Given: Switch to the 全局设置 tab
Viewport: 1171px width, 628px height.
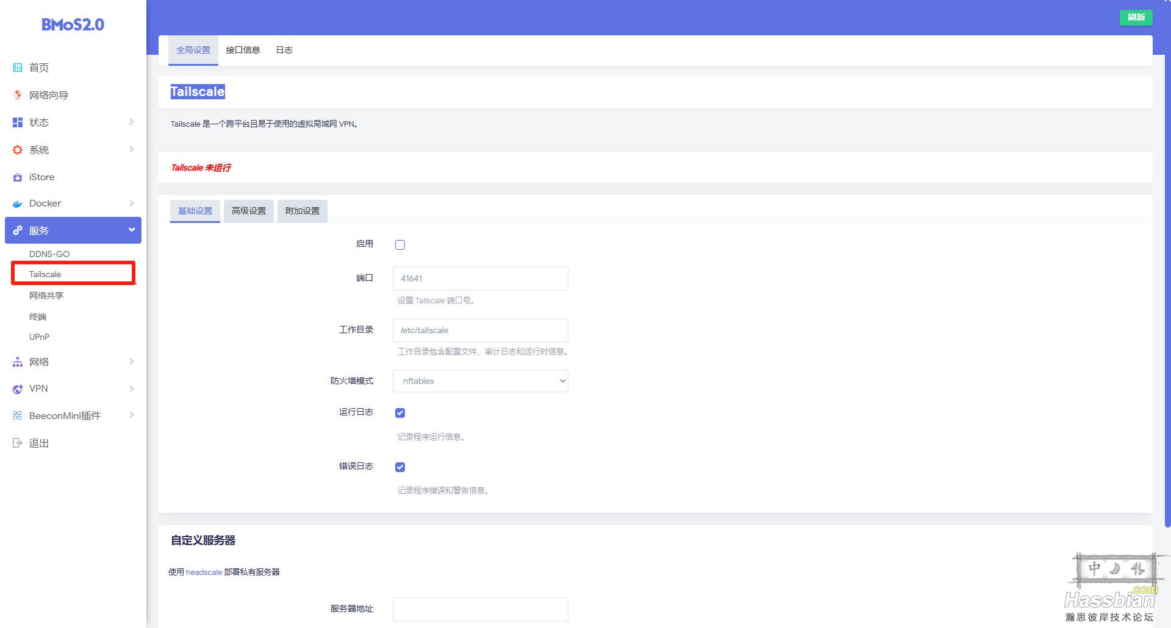Looking at the screenshot, I should pos(193,50).
